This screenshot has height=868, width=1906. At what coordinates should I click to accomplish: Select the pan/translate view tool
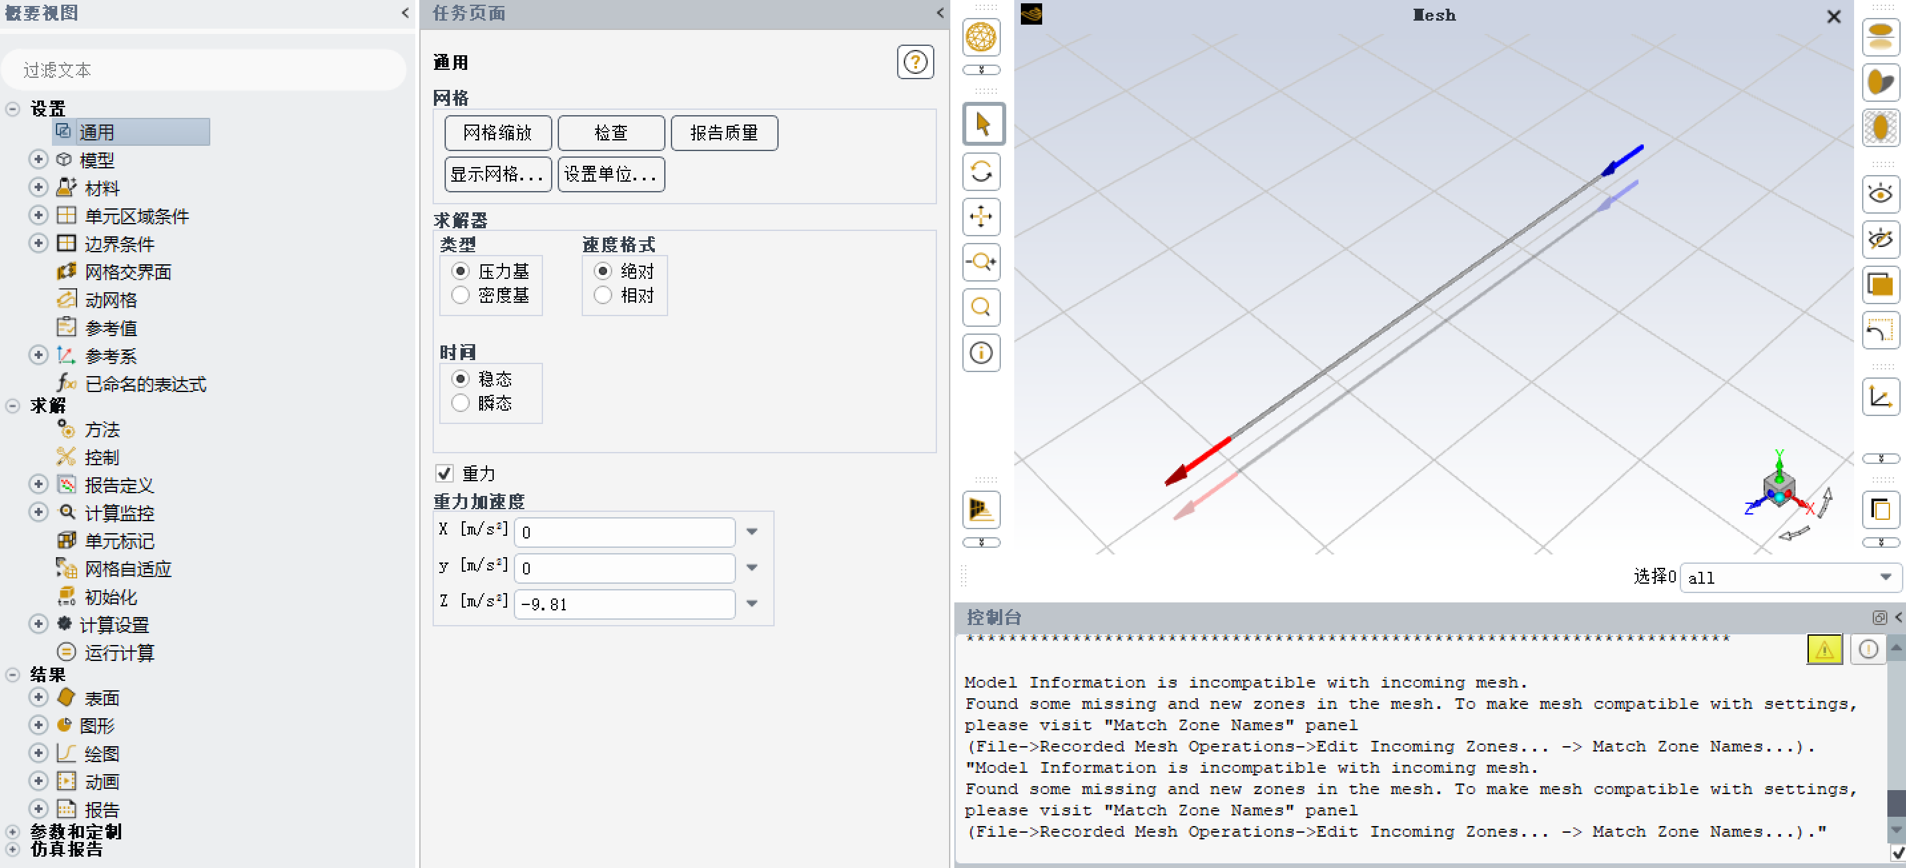tap(981, 217)
